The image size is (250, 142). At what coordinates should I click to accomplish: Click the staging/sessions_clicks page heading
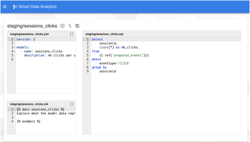32,26
